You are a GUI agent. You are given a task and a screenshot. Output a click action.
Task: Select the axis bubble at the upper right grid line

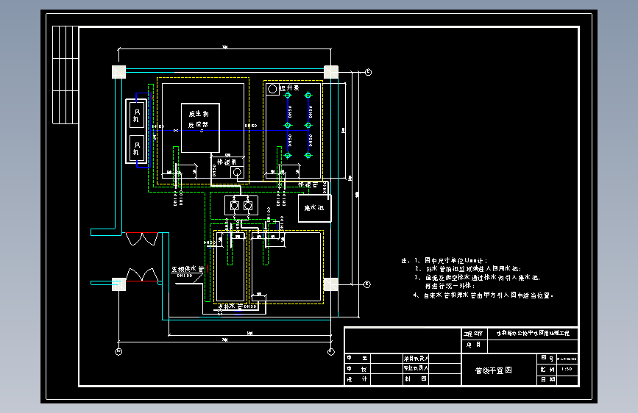pos(368,72)
